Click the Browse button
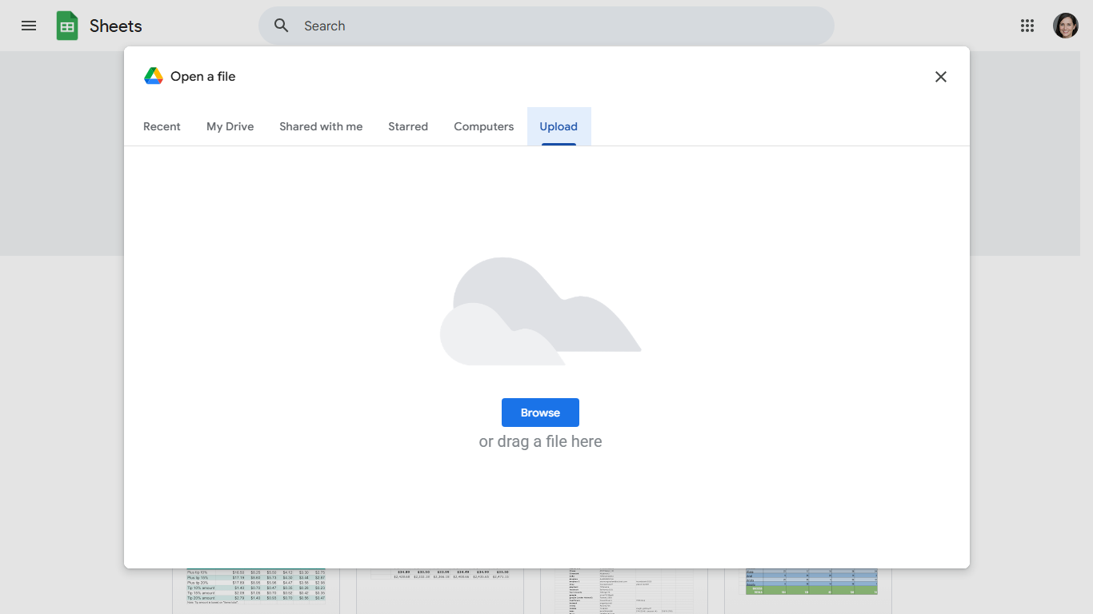This screenshot has height=614, width=1093. coord(540,412)
